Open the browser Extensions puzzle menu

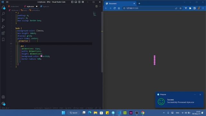[190, 8]
